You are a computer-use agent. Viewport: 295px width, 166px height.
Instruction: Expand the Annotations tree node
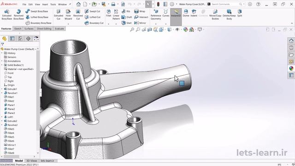2,61
